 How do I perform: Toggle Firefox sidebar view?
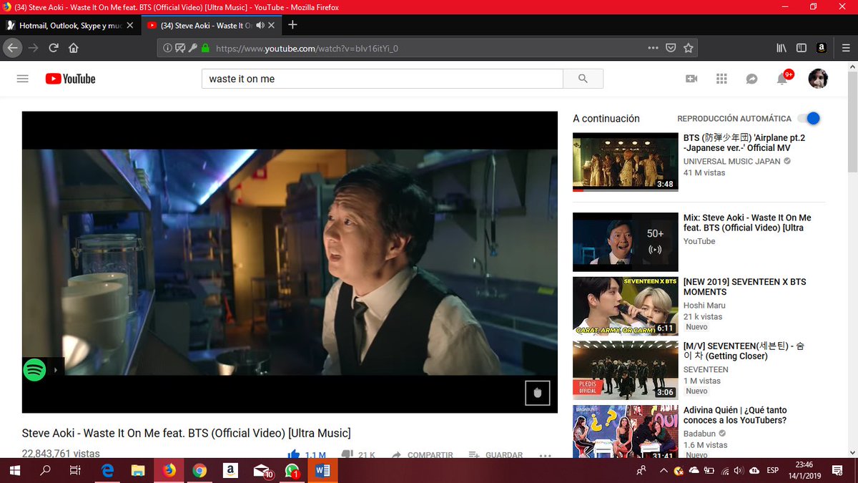point(802,48)
